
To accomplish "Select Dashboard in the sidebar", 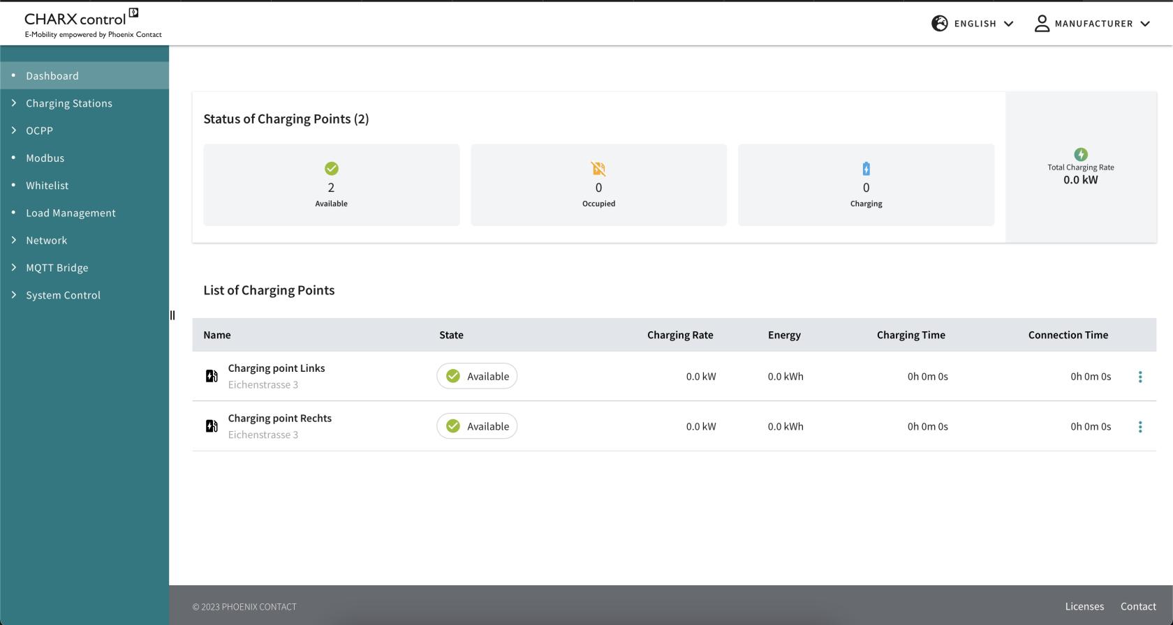I will click(84, 75).
